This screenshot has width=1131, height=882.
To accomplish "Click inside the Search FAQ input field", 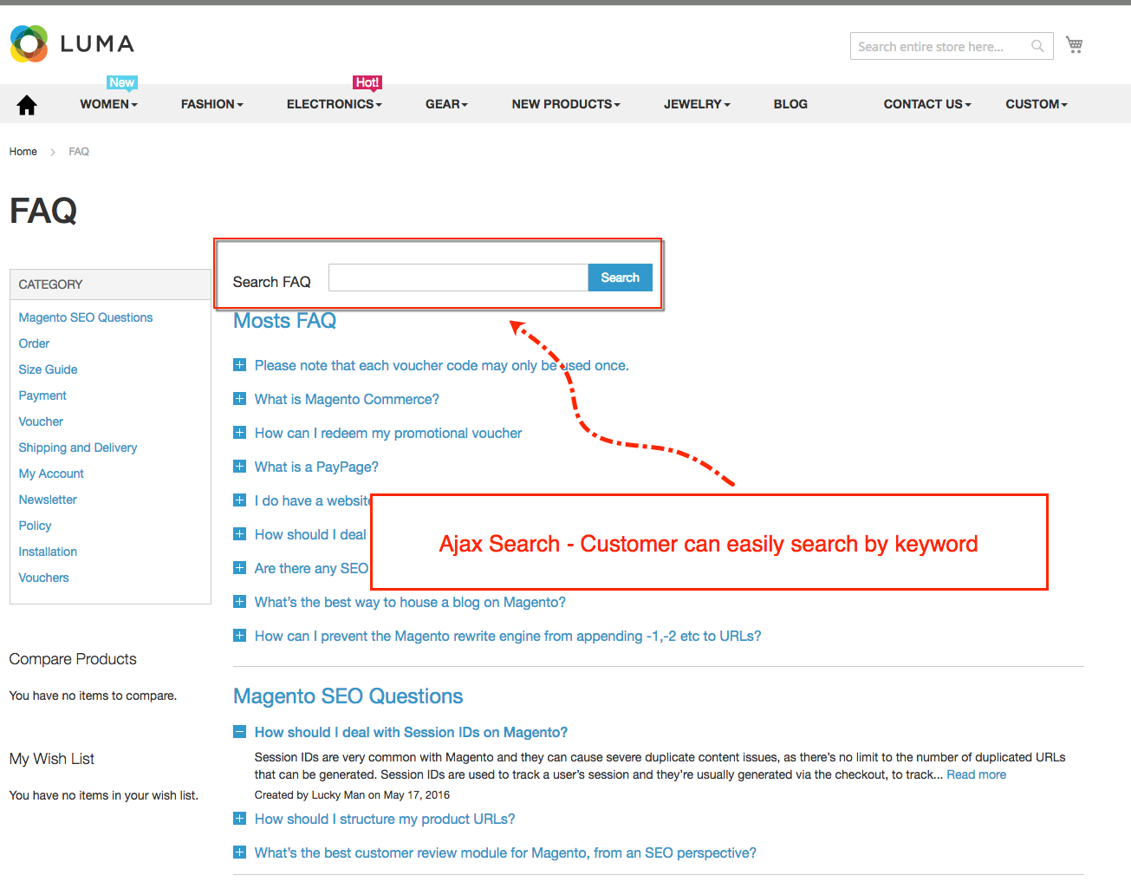I will click(x=458, y=277).
